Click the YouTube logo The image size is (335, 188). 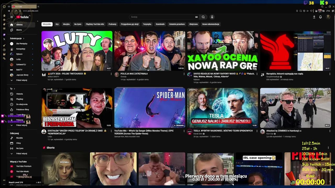tap(23, 17)
